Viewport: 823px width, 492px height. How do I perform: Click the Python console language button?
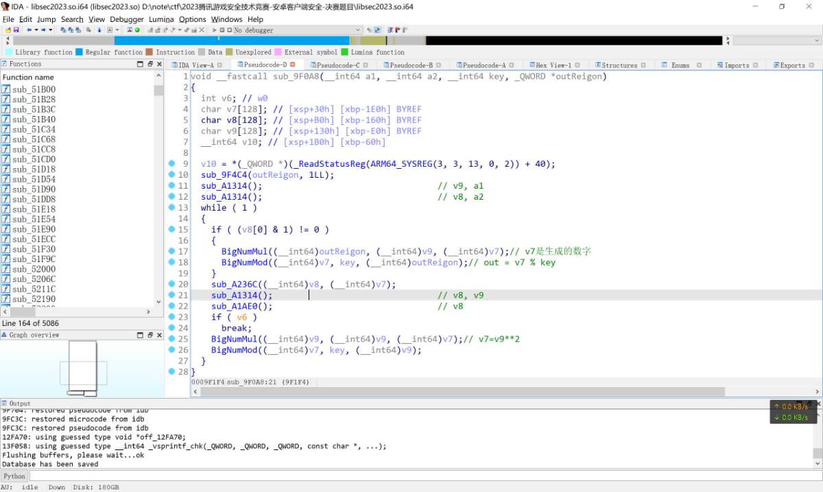pos(14,476)
